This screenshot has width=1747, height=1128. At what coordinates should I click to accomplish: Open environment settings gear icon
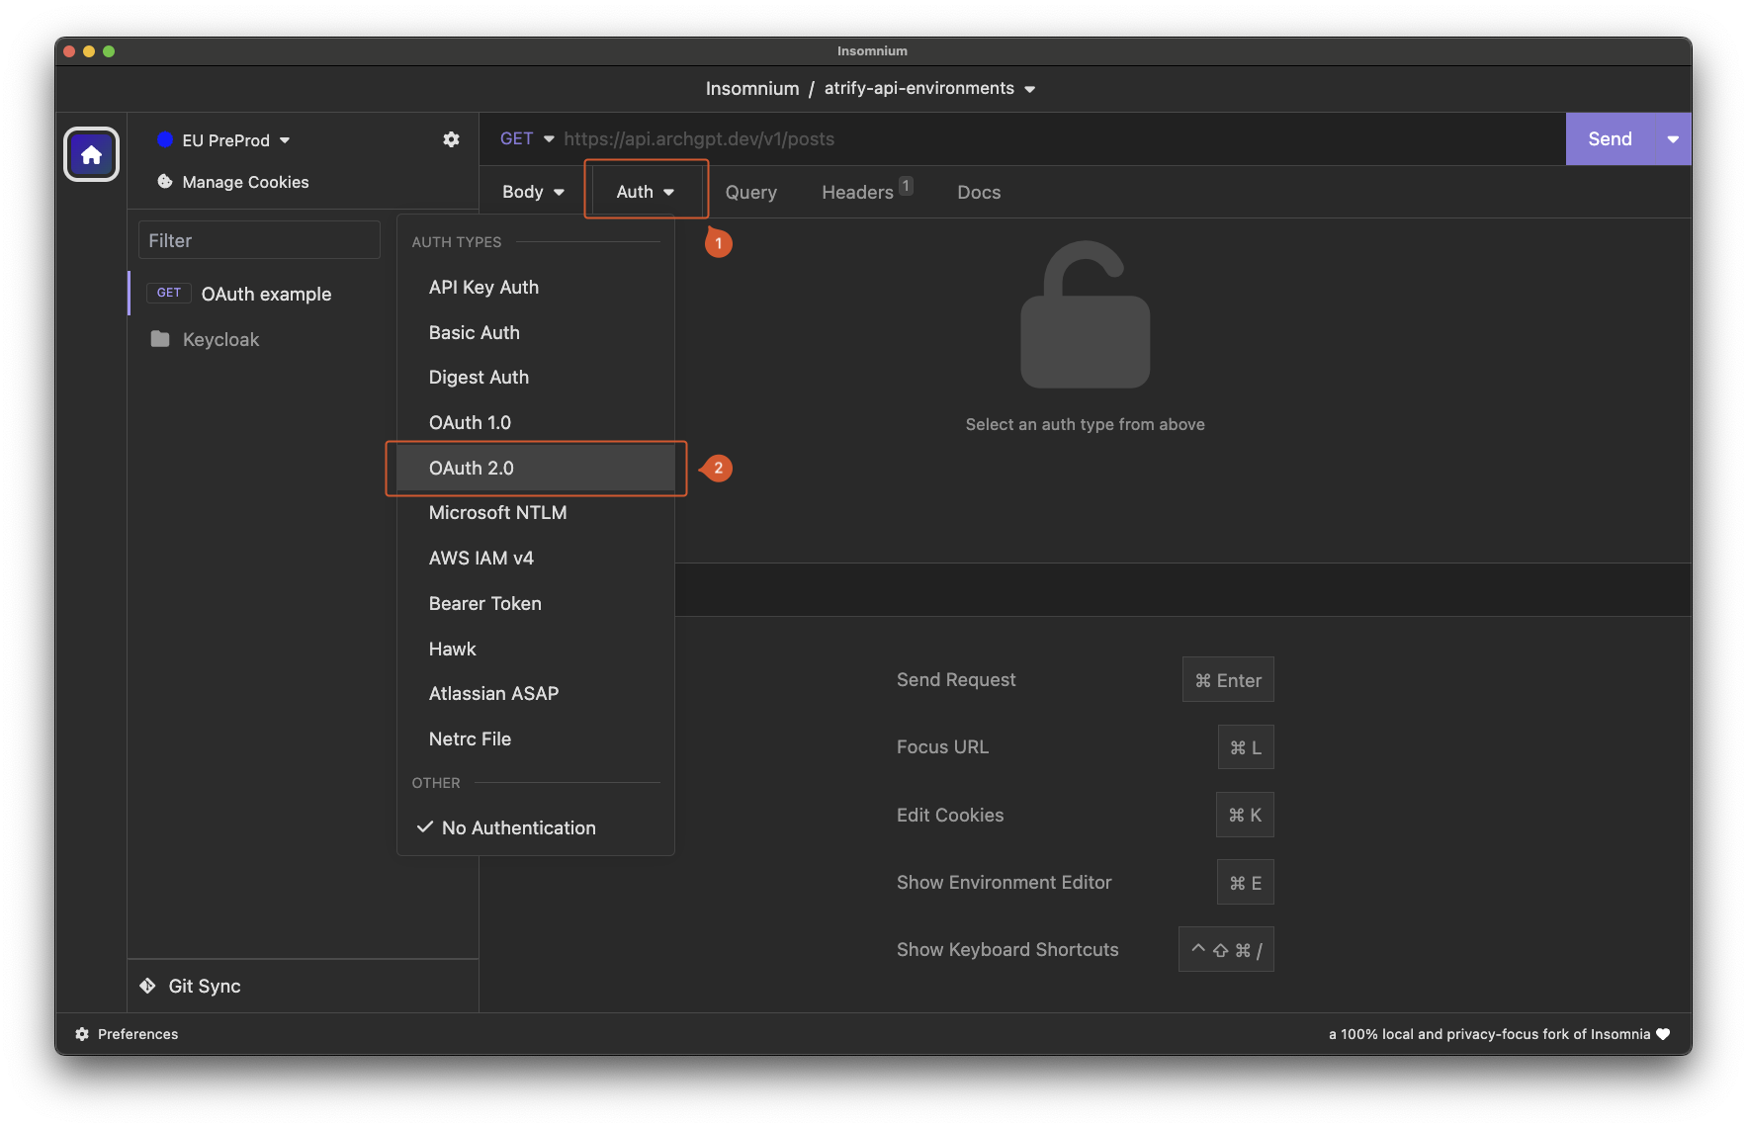451,139
